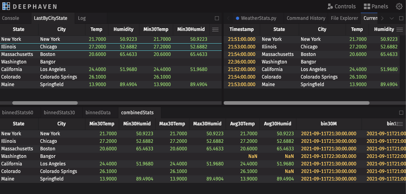The height and width of the screenshot is (194, 406).
Task: Click horizontal scrollbar in LastByCityState table
Action: [x=44, y=103]
